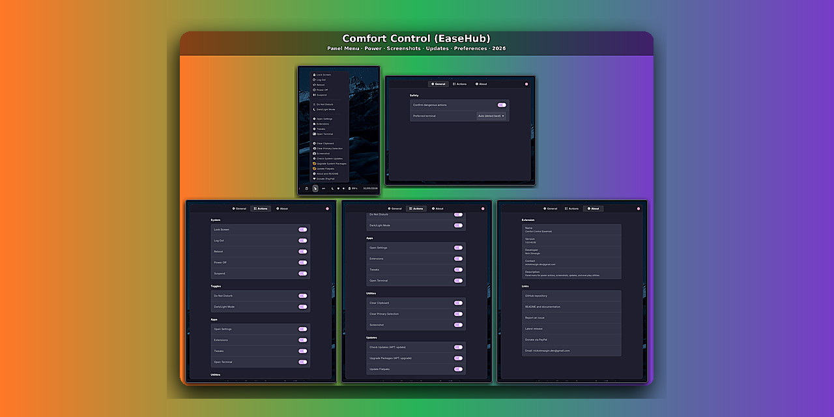Select Check System Updates in the panel menu

(330, 158)
